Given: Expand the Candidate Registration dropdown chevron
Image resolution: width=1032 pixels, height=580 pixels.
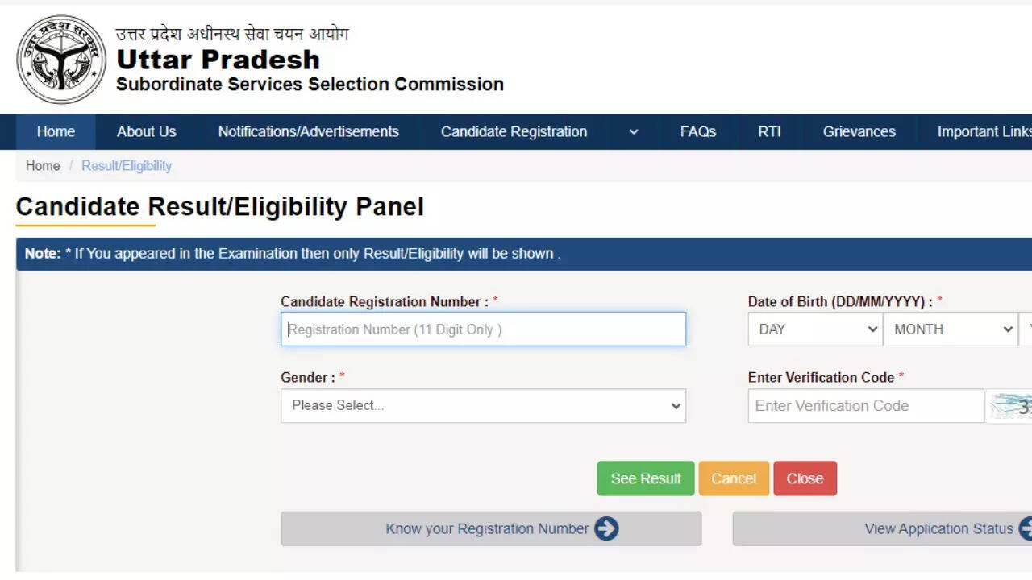Looking at the screenshot, I should pos(634,132).
